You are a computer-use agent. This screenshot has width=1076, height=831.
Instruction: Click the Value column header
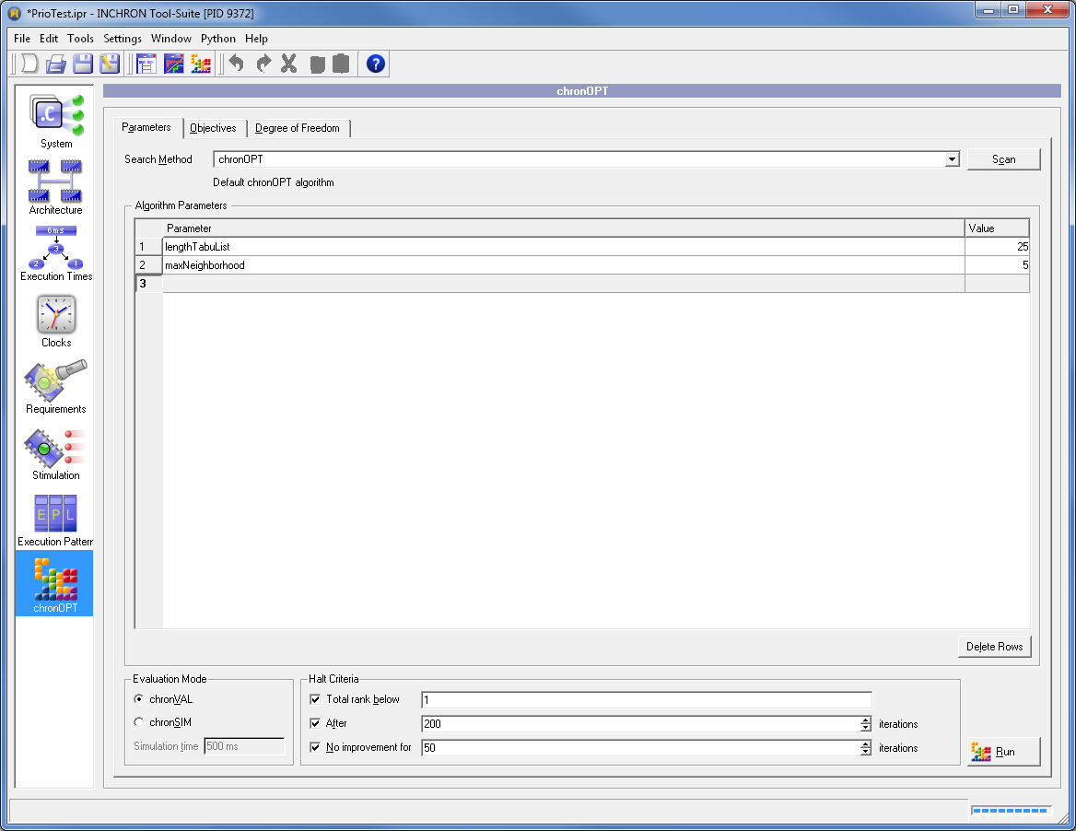pos(997,228)
